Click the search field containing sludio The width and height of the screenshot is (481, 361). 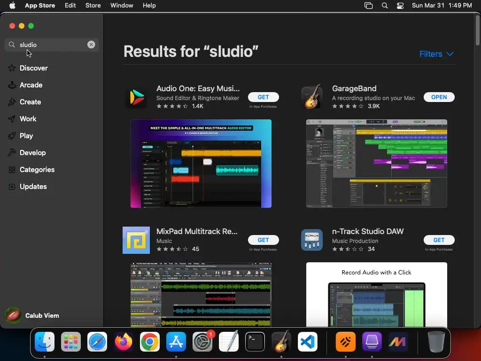point(52,45)
